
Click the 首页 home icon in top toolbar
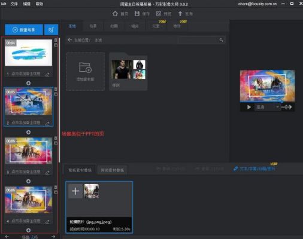coord(115,14)
